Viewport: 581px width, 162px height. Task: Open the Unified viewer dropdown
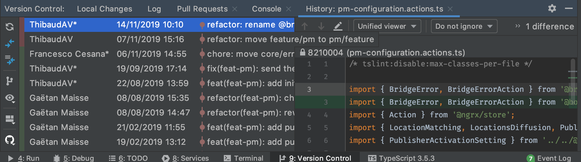pyautogui.click(x=387, y=26)
